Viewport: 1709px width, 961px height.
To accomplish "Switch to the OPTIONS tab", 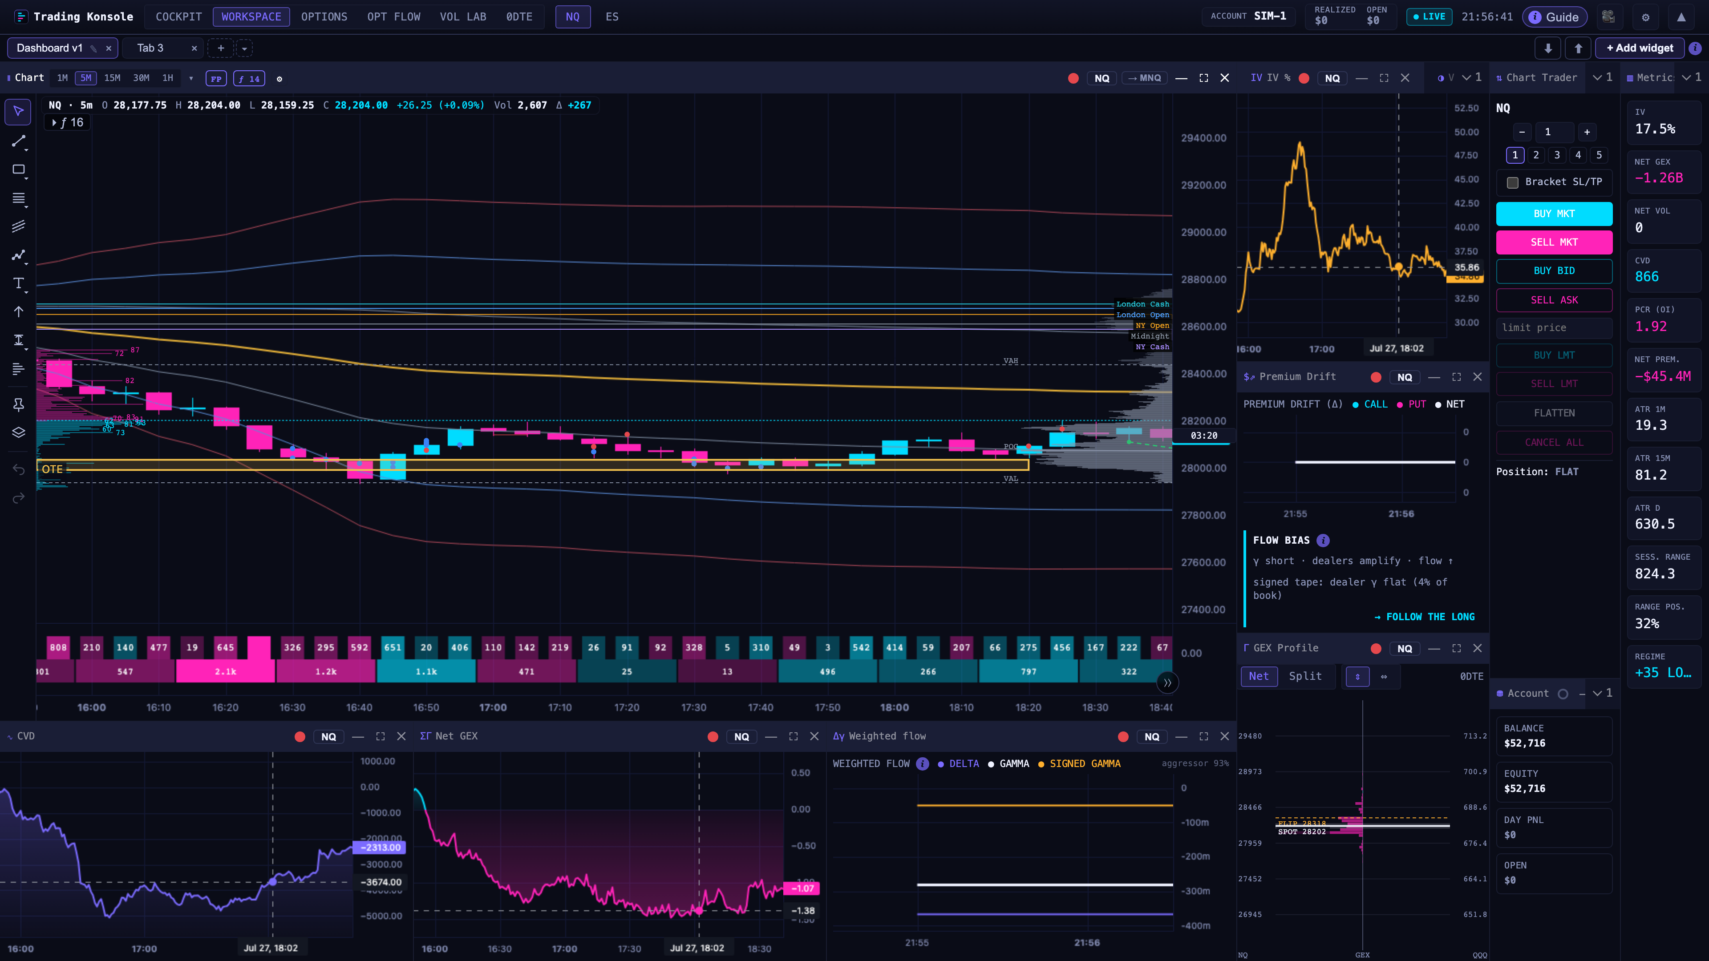I will coord(324,16).
